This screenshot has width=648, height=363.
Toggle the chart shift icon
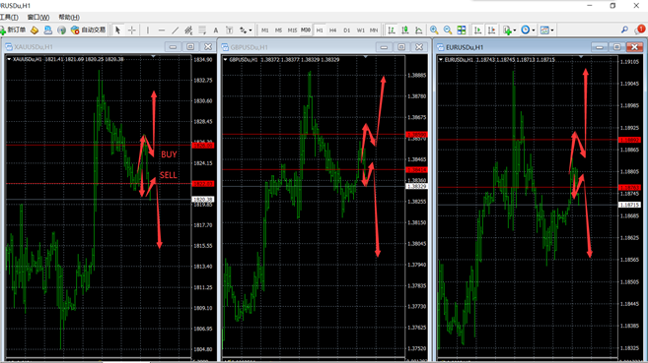491,30
